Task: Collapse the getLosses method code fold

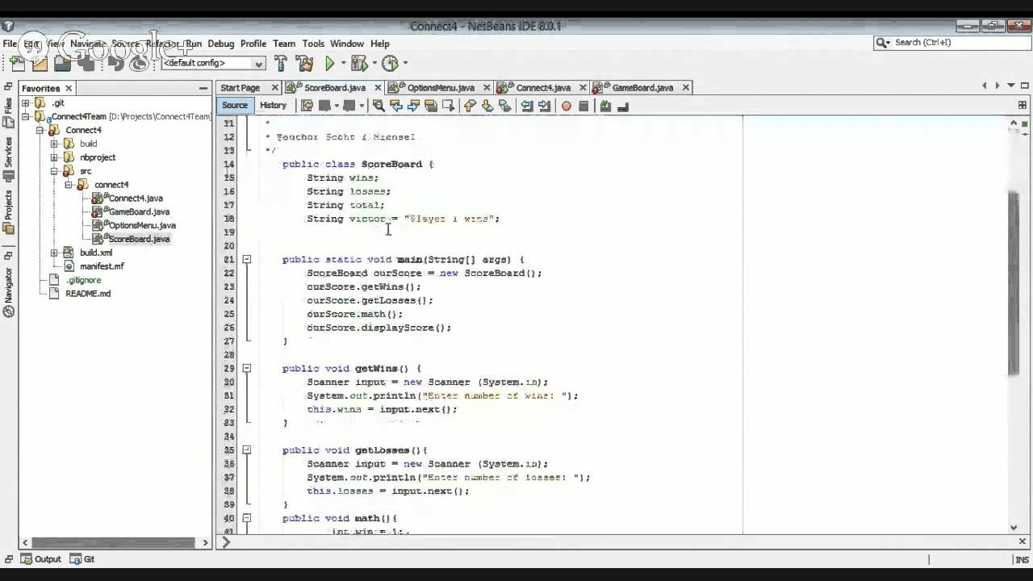Action: point(247,449)
